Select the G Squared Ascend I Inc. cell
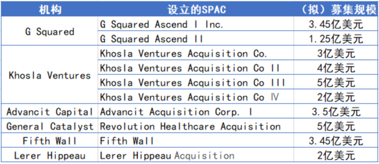 tap(162, 24)
